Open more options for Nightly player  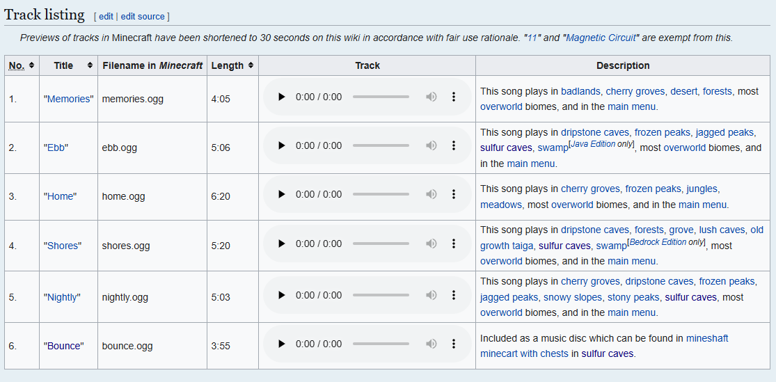point(453,295)
